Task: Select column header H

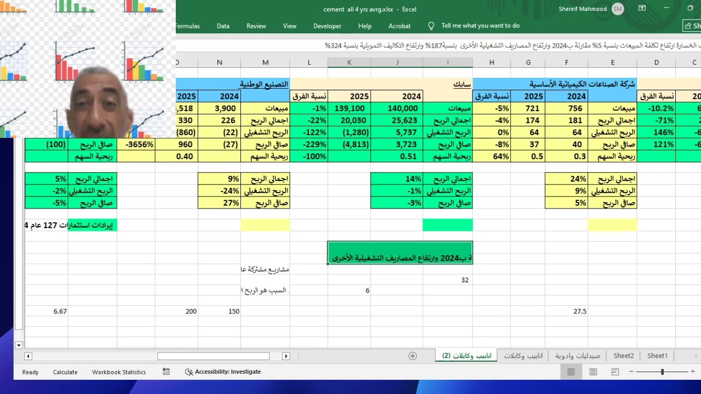Action: (x=492, y=62)
